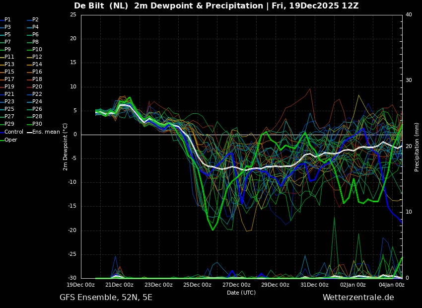422x308 pixels.
Task: Click the 19Dec 00z date tick
Action: [81, 285]
